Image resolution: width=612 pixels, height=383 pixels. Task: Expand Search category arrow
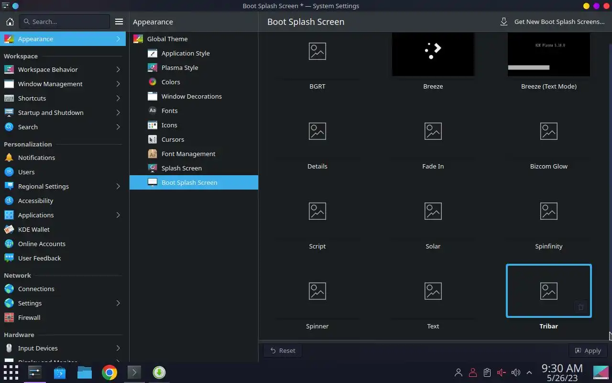tap(118, 127)
